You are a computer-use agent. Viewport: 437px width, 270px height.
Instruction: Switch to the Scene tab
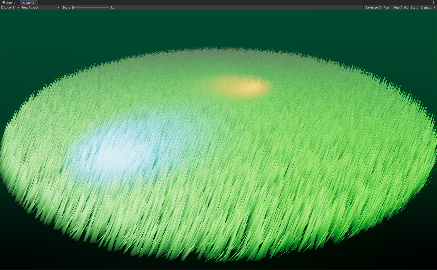(9, 3)
